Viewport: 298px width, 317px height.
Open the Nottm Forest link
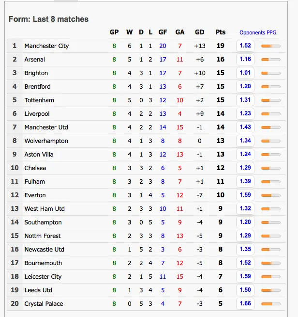click(43, 236)
